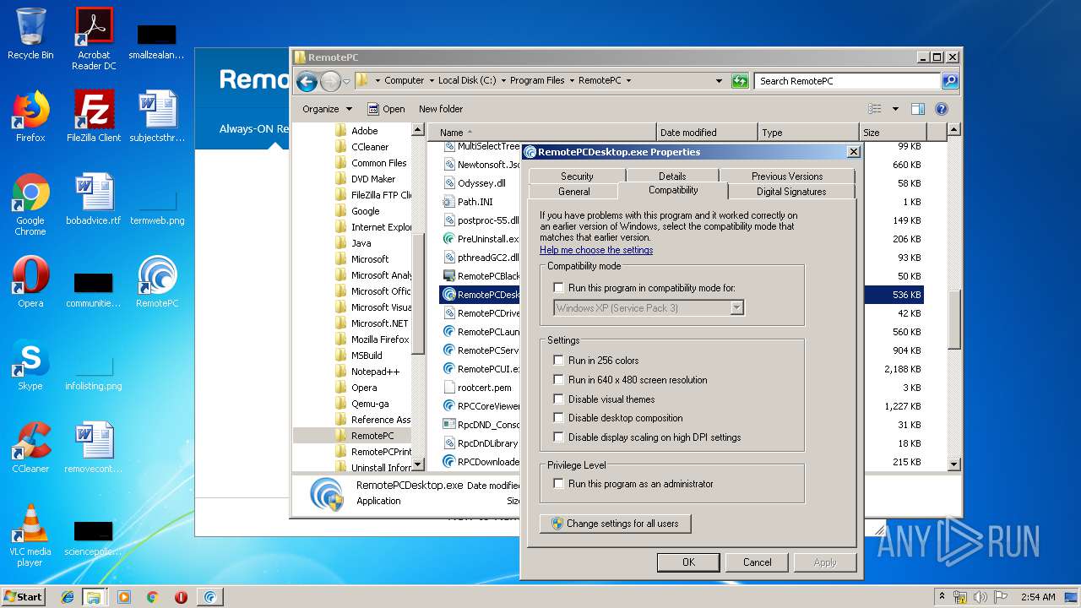Click the Explorer Forward navigation button
This screenshot has width=1081, height=608.
tap(330, 81)
